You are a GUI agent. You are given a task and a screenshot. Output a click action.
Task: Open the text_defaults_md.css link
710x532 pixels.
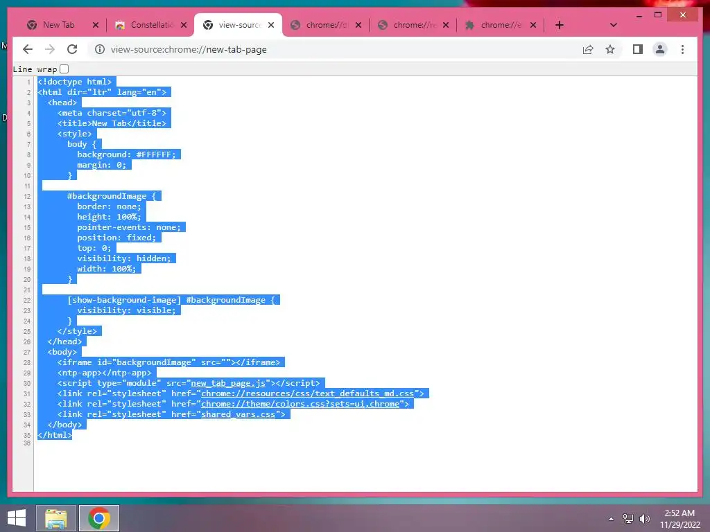[x=307, y=393]
